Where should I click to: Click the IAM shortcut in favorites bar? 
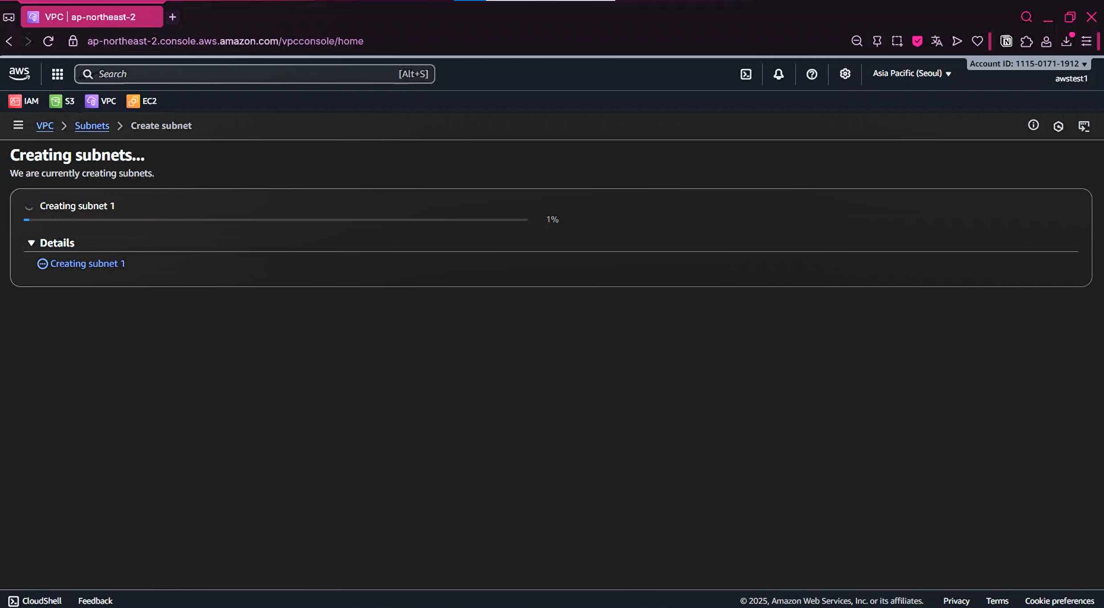pos(24,101)
